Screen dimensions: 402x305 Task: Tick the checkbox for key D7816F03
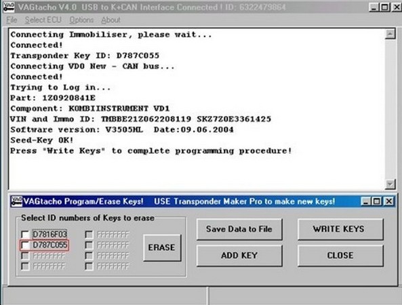25,234
